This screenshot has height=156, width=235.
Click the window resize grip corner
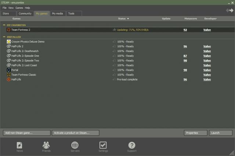coord(232,153)
